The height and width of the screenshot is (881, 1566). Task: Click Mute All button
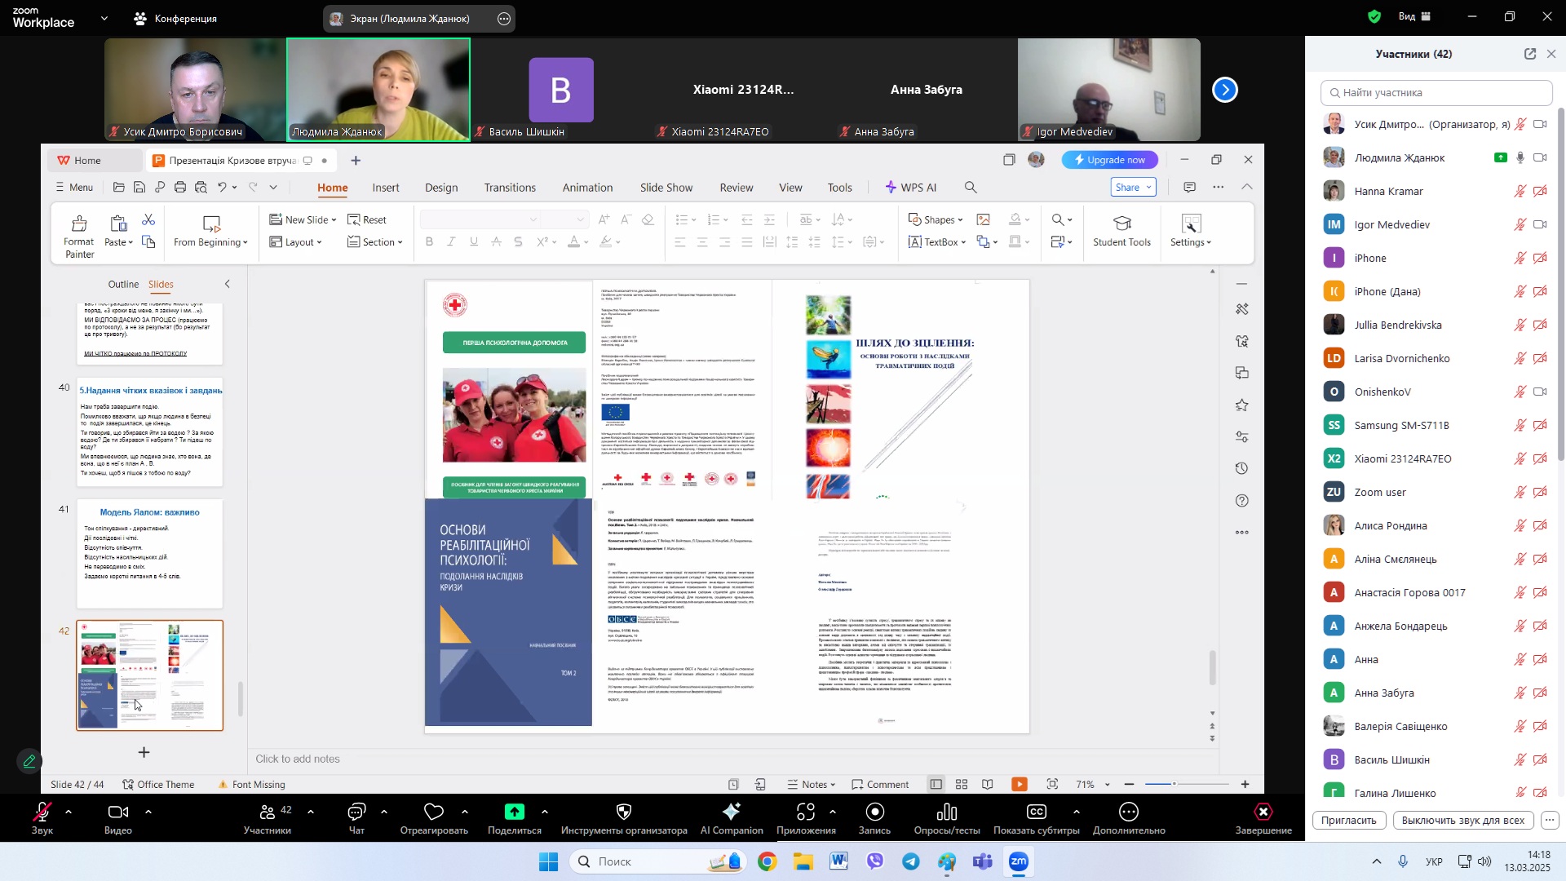1463,821
